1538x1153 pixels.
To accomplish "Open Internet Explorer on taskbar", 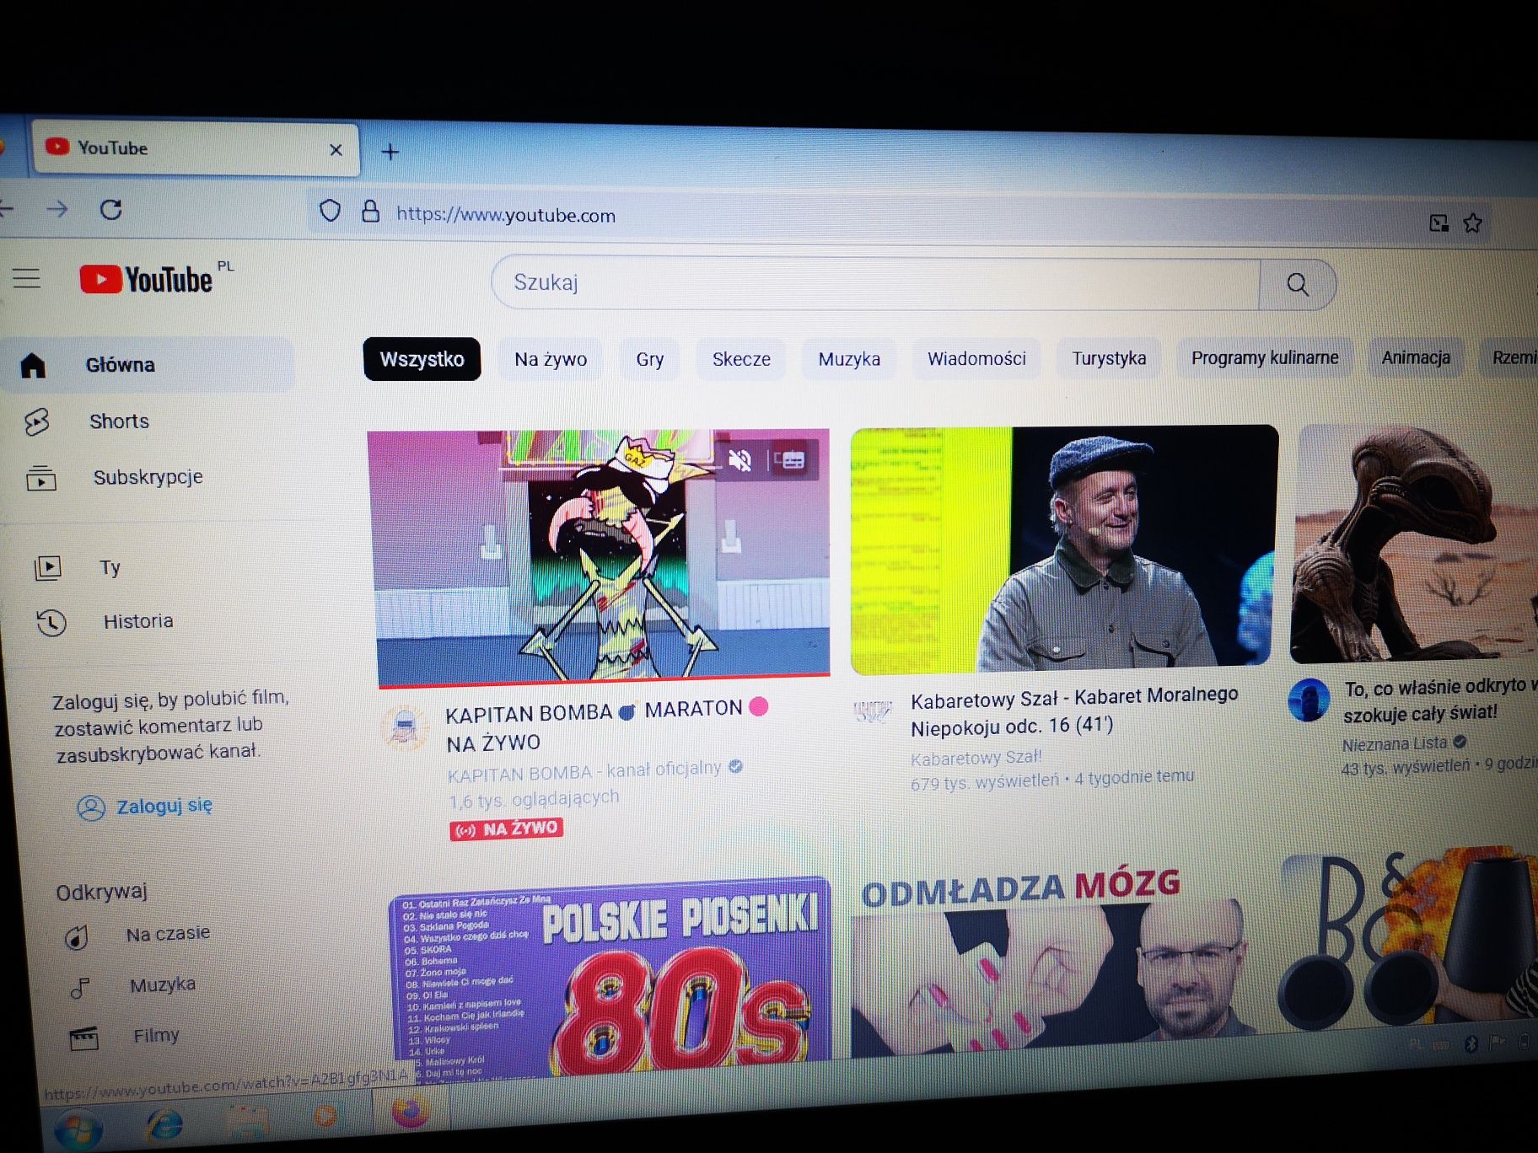I will pos(164,1124).
